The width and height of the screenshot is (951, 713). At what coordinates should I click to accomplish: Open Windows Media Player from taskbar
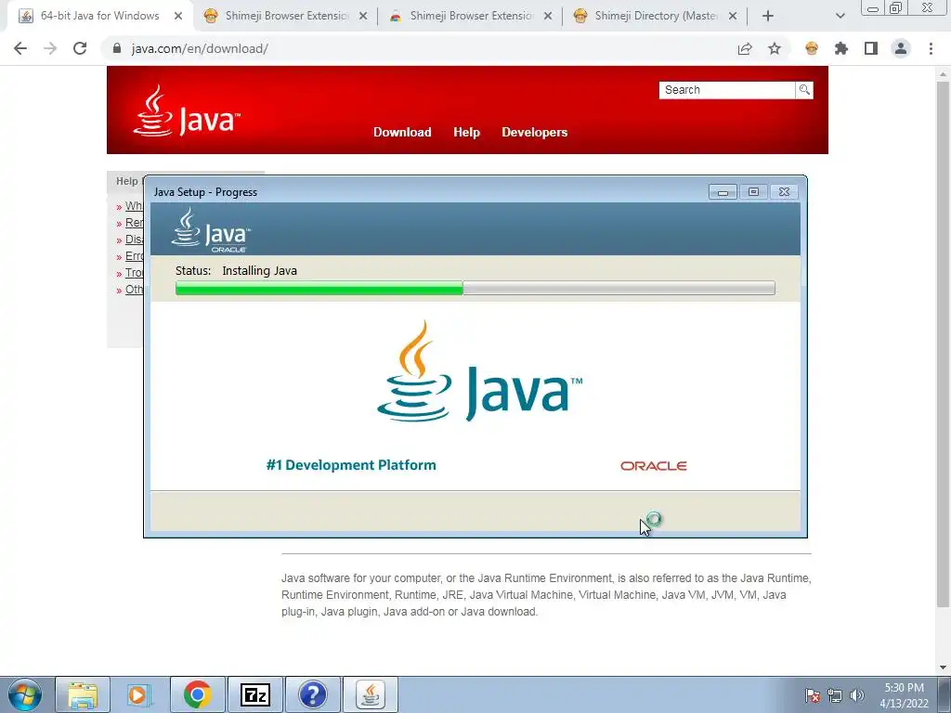click(140, 694)
